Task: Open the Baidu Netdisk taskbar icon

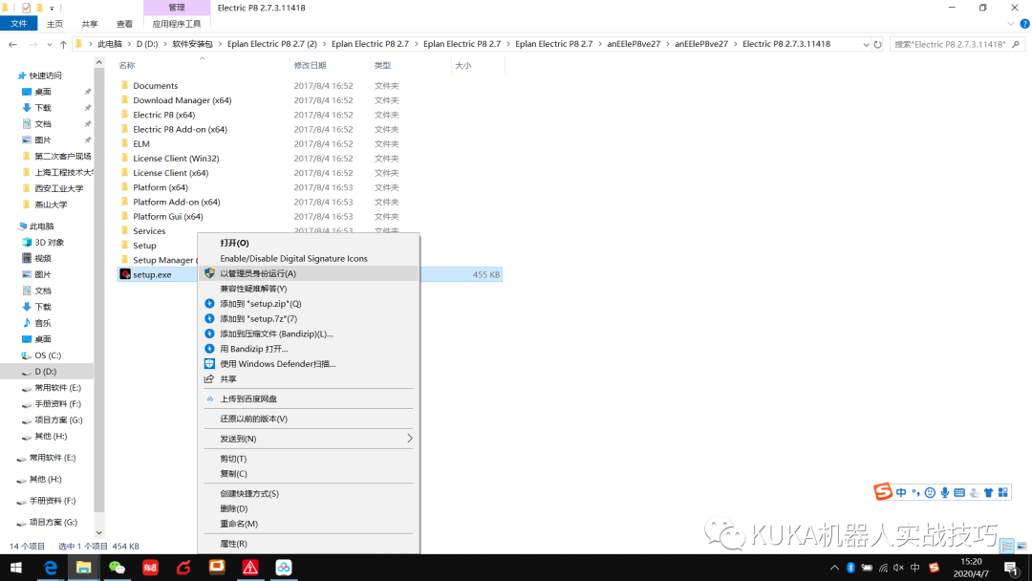Action: (x=284, y=568)
